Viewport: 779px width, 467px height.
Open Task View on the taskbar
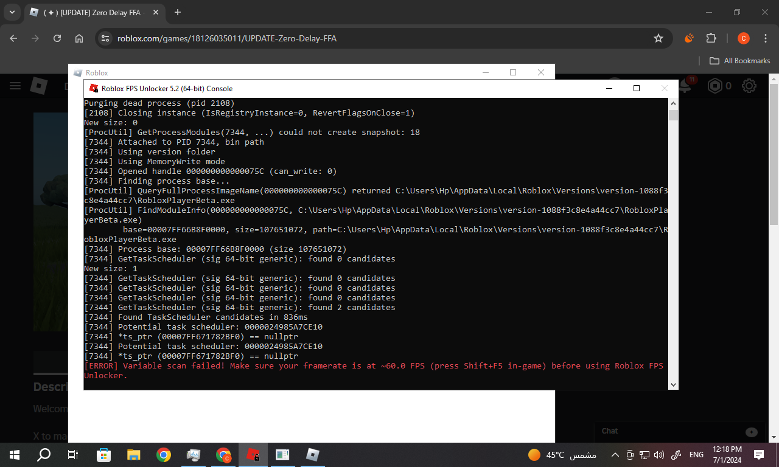tap(73, 454)
